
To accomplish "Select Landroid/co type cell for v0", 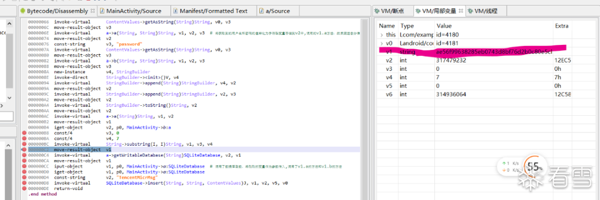I will click(x=416, y=43).
